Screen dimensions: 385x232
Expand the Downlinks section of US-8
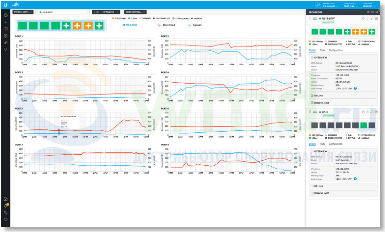[x=312, y=193]
